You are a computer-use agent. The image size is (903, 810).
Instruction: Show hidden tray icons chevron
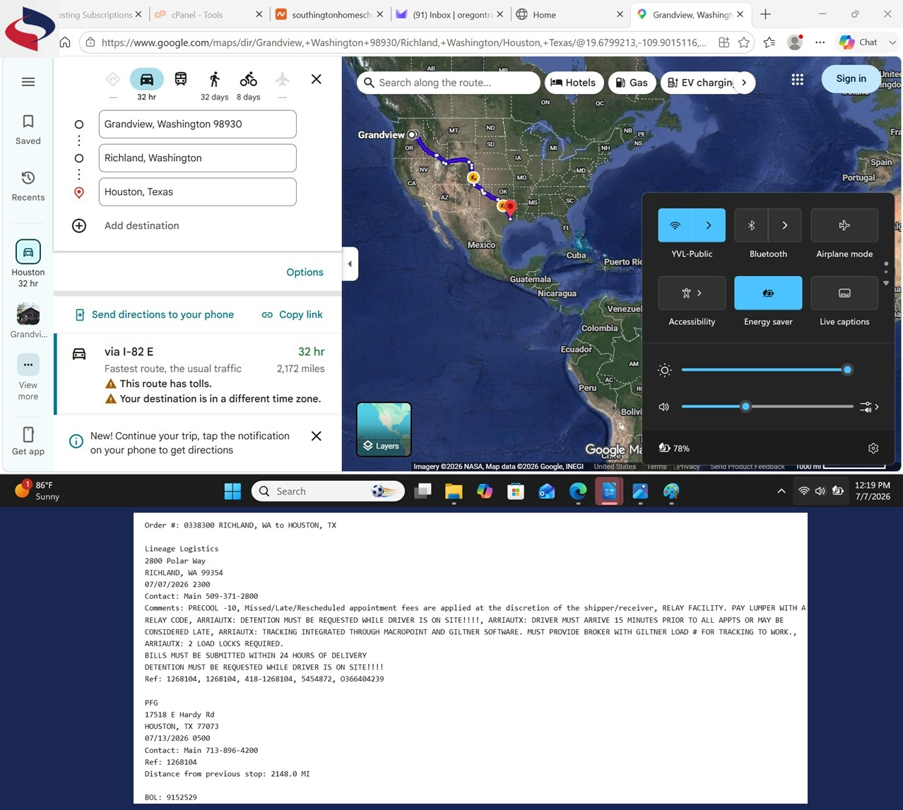[x=781, y=491]
